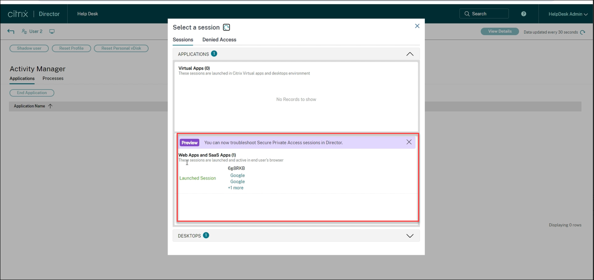Switch to the Sessions tab
The width and height of the screenshot is (594, 280).
coord(183,40)
